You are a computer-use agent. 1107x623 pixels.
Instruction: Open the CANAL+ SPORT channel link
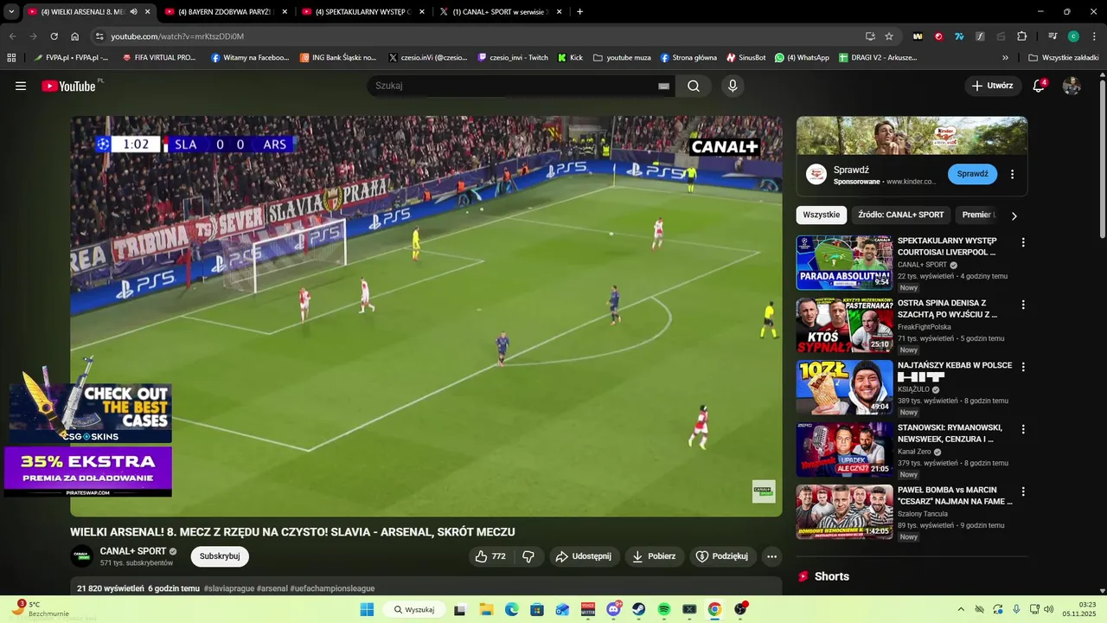[133, 551]
